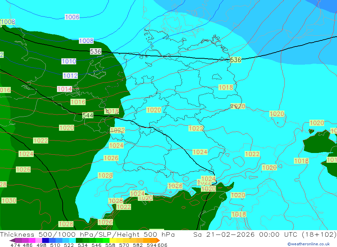337x247 pixels.
Task: Select the dark blue legend swatch
Action: [45, 240]
